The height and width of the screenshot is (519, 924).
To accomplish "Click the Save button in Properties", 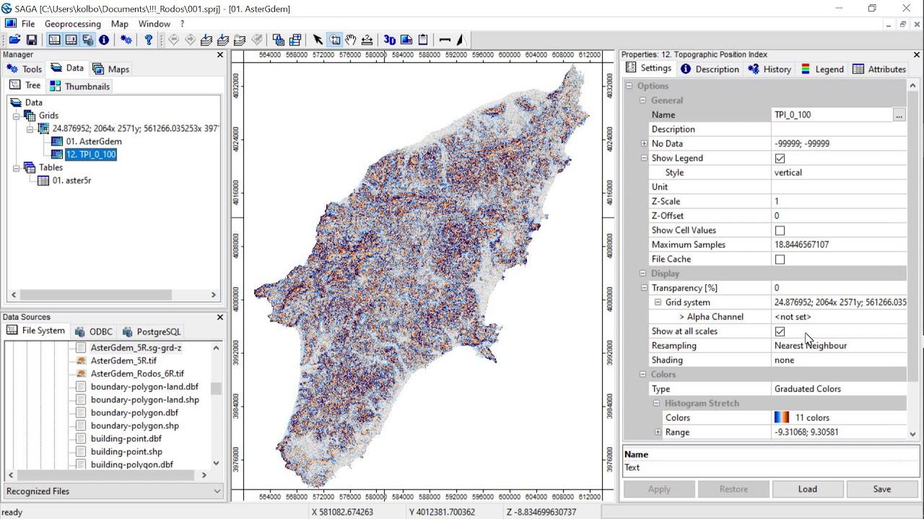I will click(881, 489).
